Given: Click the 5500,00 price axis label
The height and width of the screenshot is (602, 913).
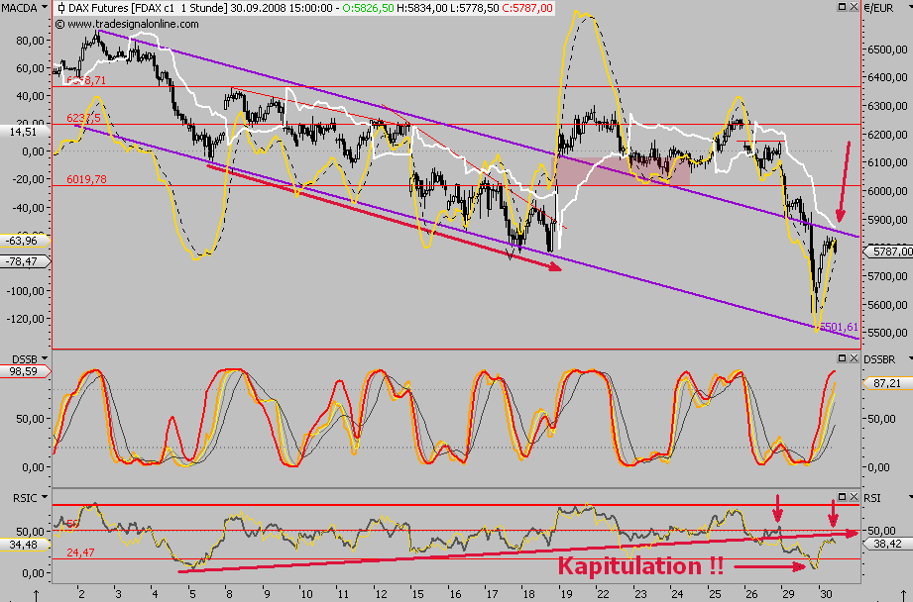Looking at the screenshot, I should coord(887,333).
